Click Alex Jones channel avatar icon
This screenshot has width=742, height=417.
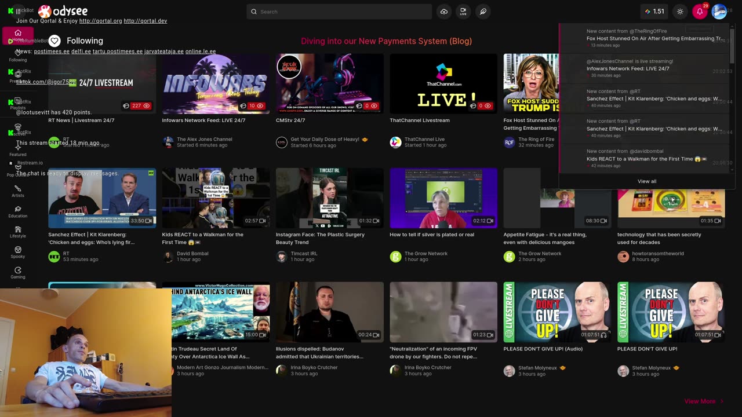pos(168,142)
